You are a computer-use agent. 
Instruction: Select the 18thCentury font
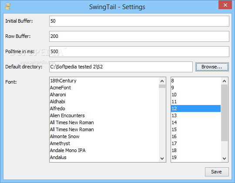104,81
